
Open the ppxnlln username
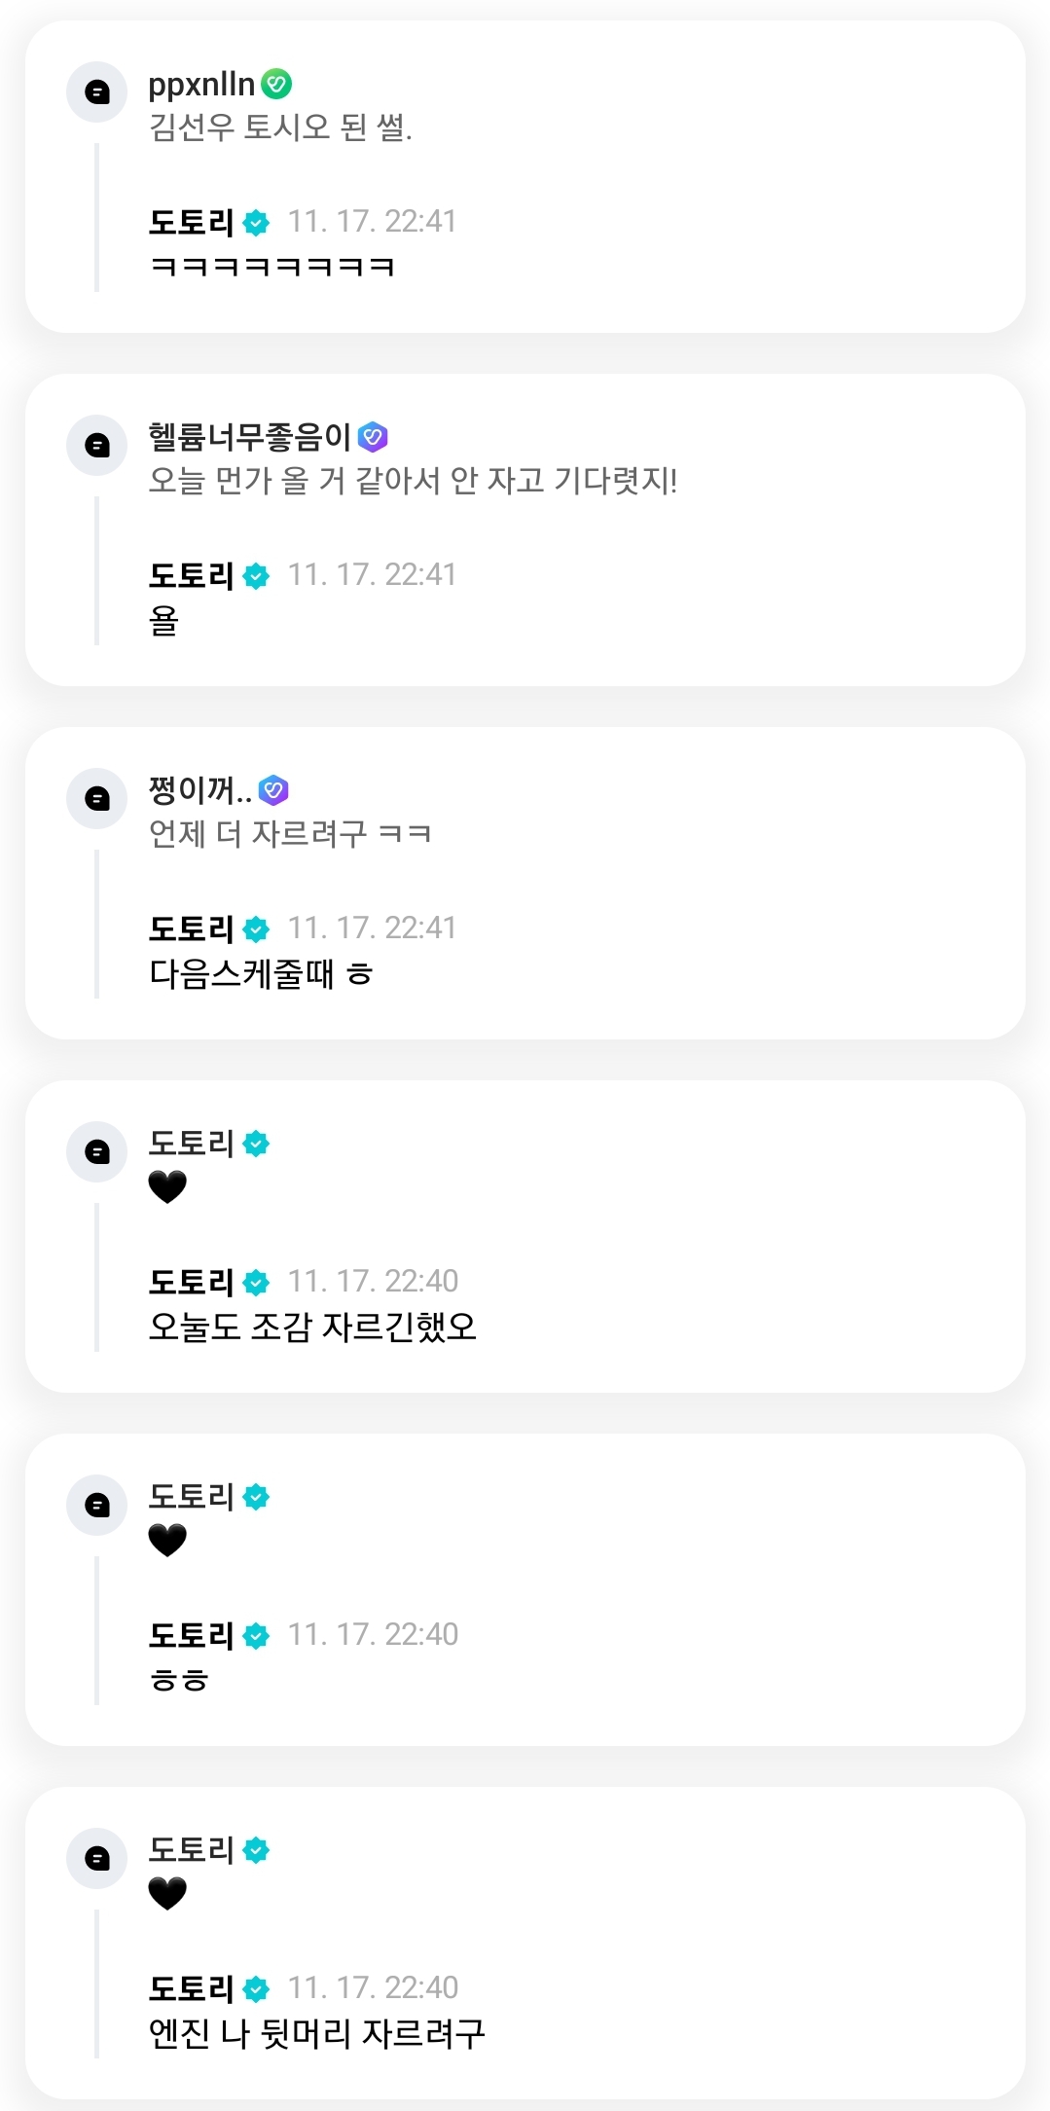coord(201,85)
